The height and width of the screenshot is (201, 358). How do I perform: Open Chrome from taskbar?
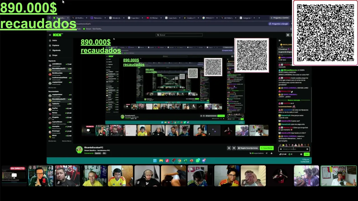[x=179, y=161]
